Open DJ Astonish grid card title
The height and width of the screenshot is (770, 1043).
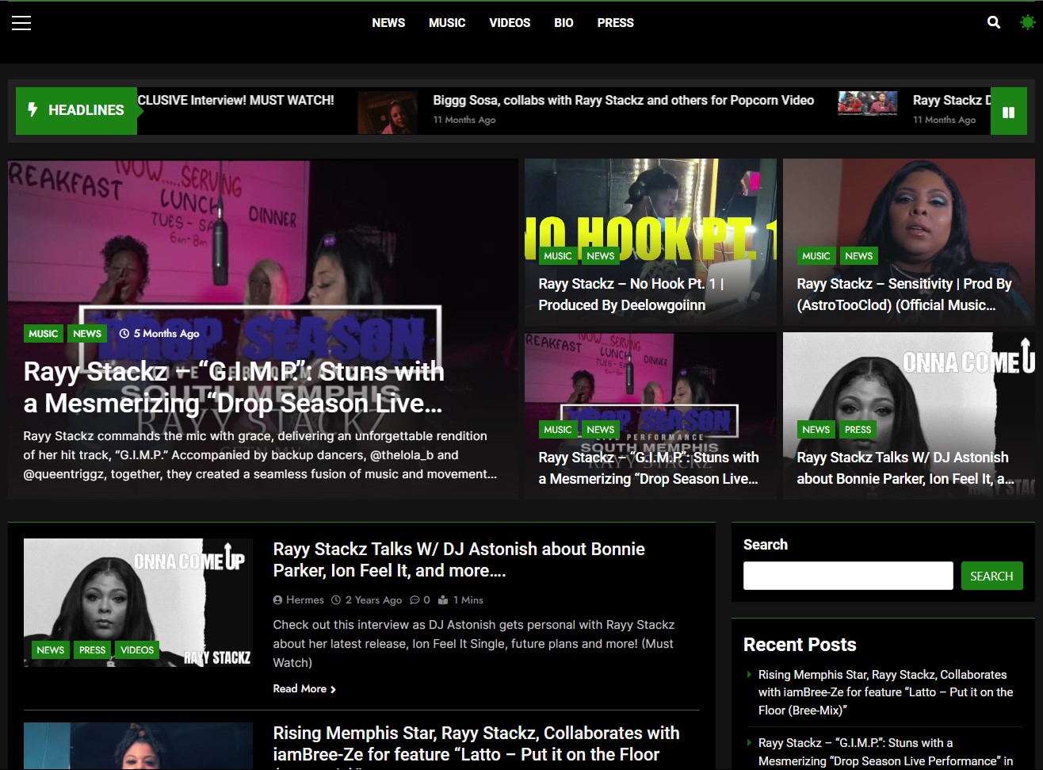coord(905,468)
